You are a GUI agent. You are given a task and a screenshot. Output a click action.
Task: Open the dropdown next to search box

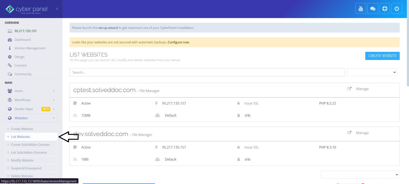tap(372, 72)
